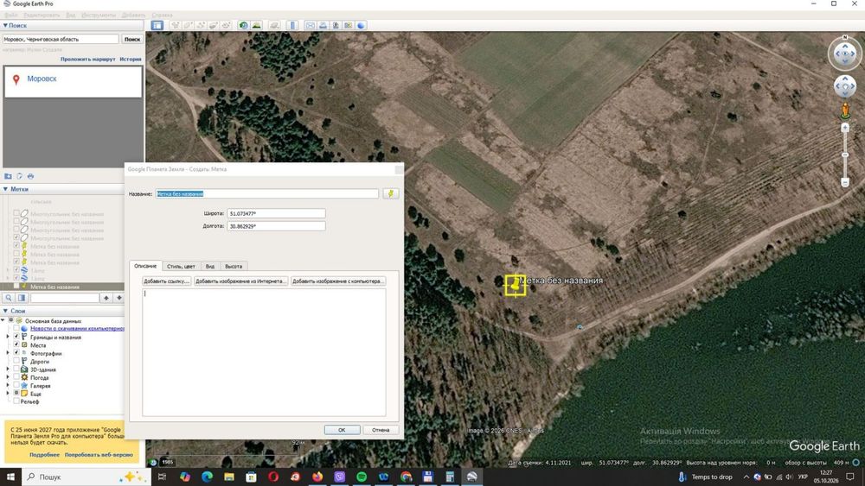Click the Print toolbar icon
The image size is (865, 486).
pyautogui.click(x=324, y=25)
